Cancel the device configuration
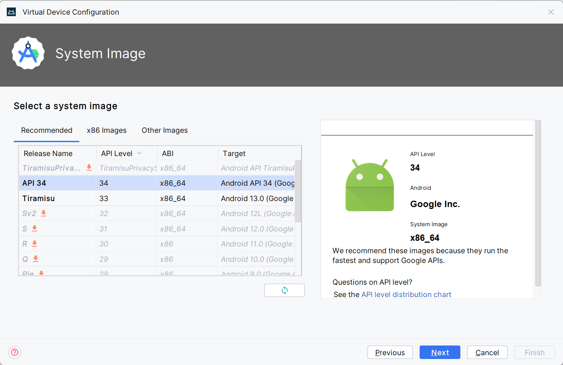Screen dimensions: 563x365 coord(487,352)
